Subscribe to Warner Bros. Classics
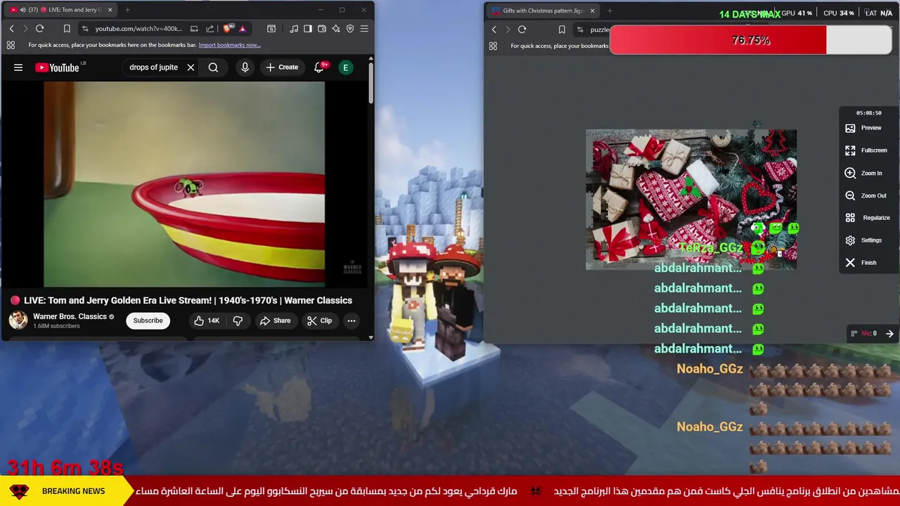The width and height of the screenshot is (900, 506). coord(148,320)
